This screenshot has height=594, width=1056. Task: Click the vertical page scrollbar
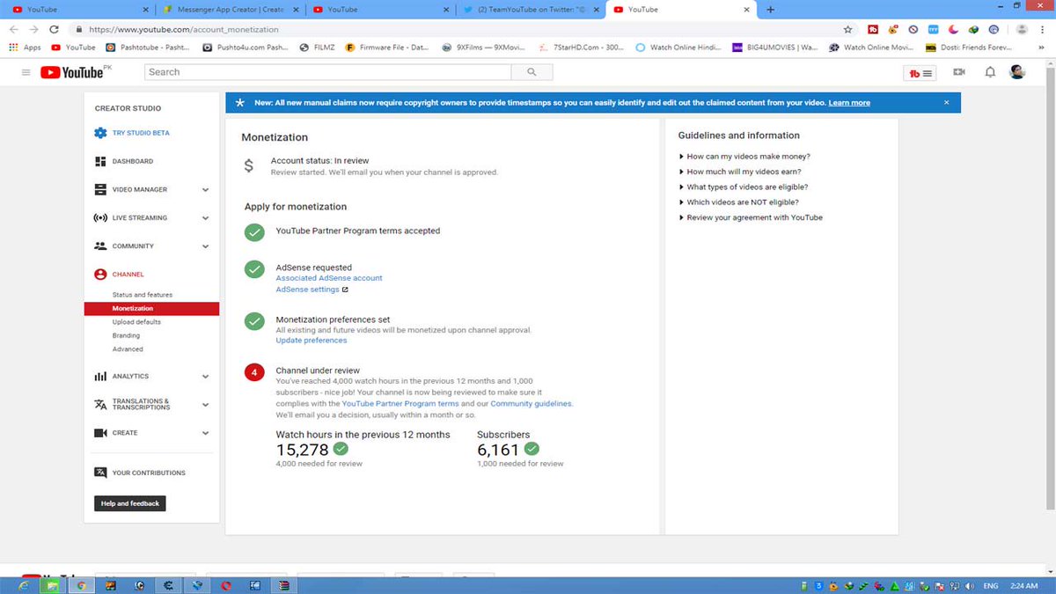[1051, 290]
